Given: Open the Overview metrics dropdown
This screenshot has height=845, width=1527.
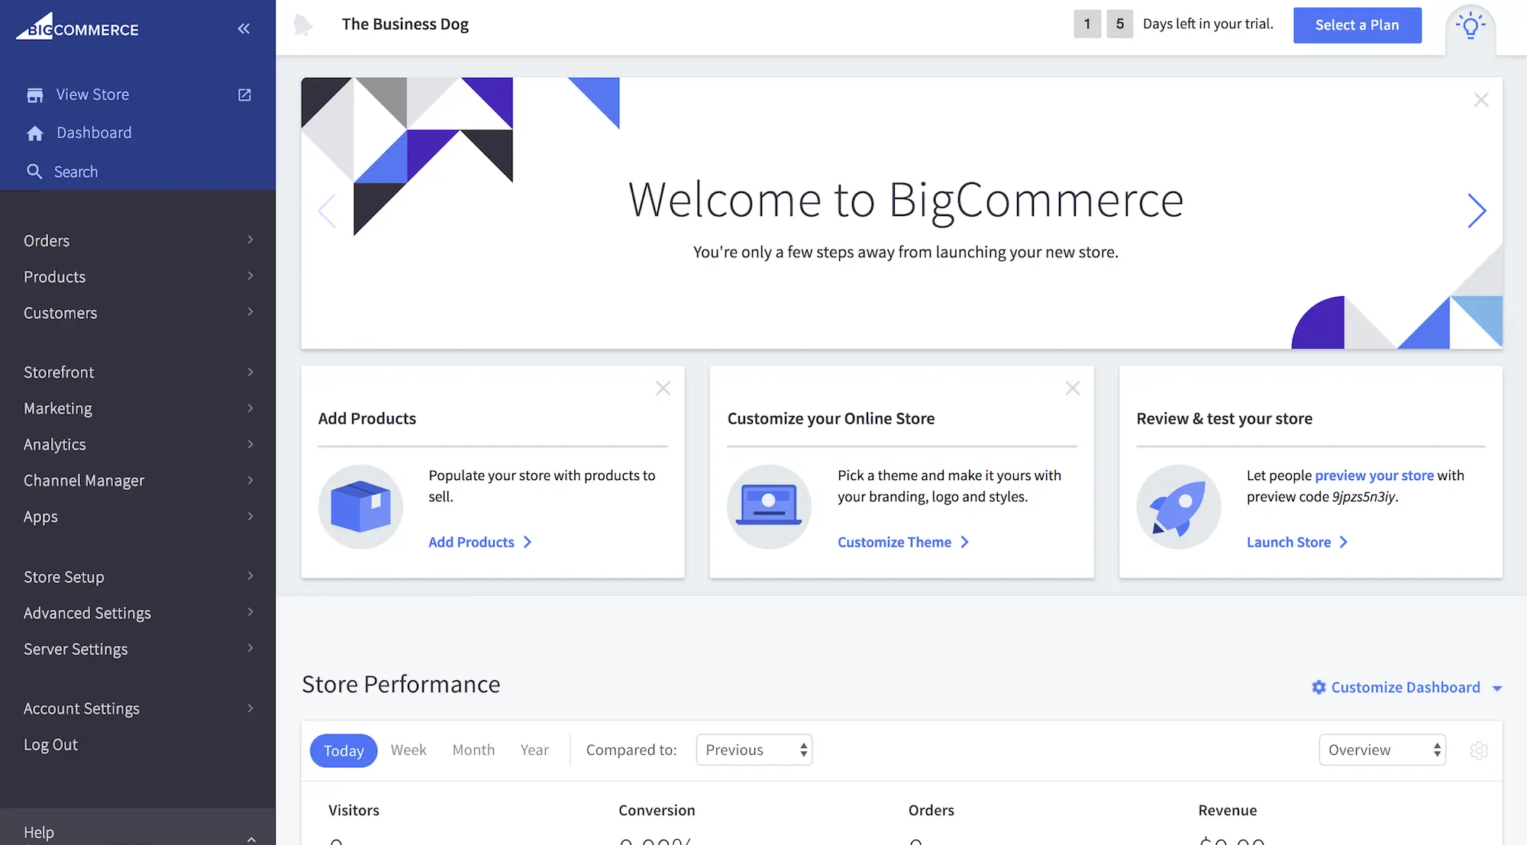Looking at the screenshot, I should click(1381, 750).
